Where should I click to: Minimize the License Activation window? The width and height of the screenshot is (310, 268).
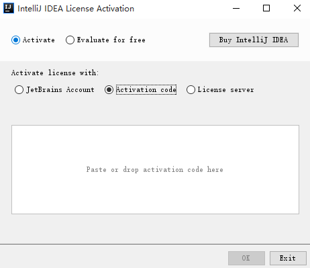click(x=236, y=8)
